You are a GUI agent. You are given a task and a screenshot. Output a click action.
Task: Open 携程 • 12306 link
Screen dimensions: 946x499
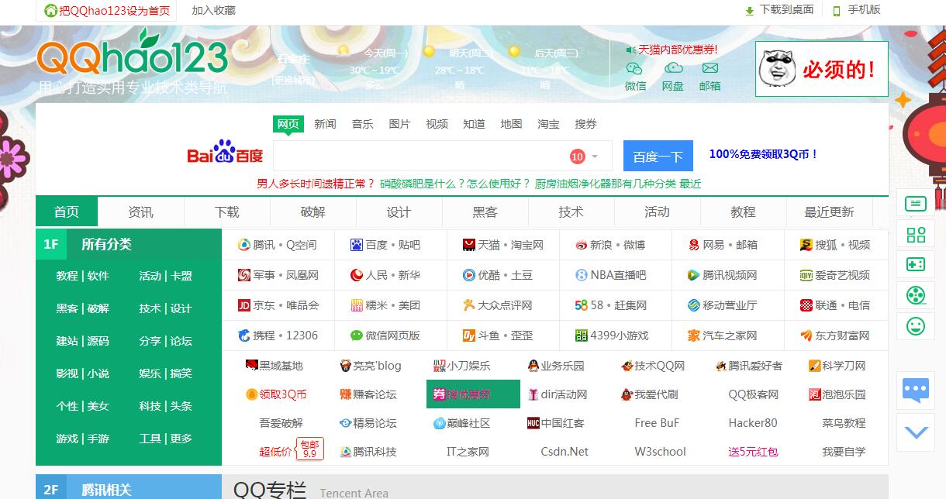point(278,336)
